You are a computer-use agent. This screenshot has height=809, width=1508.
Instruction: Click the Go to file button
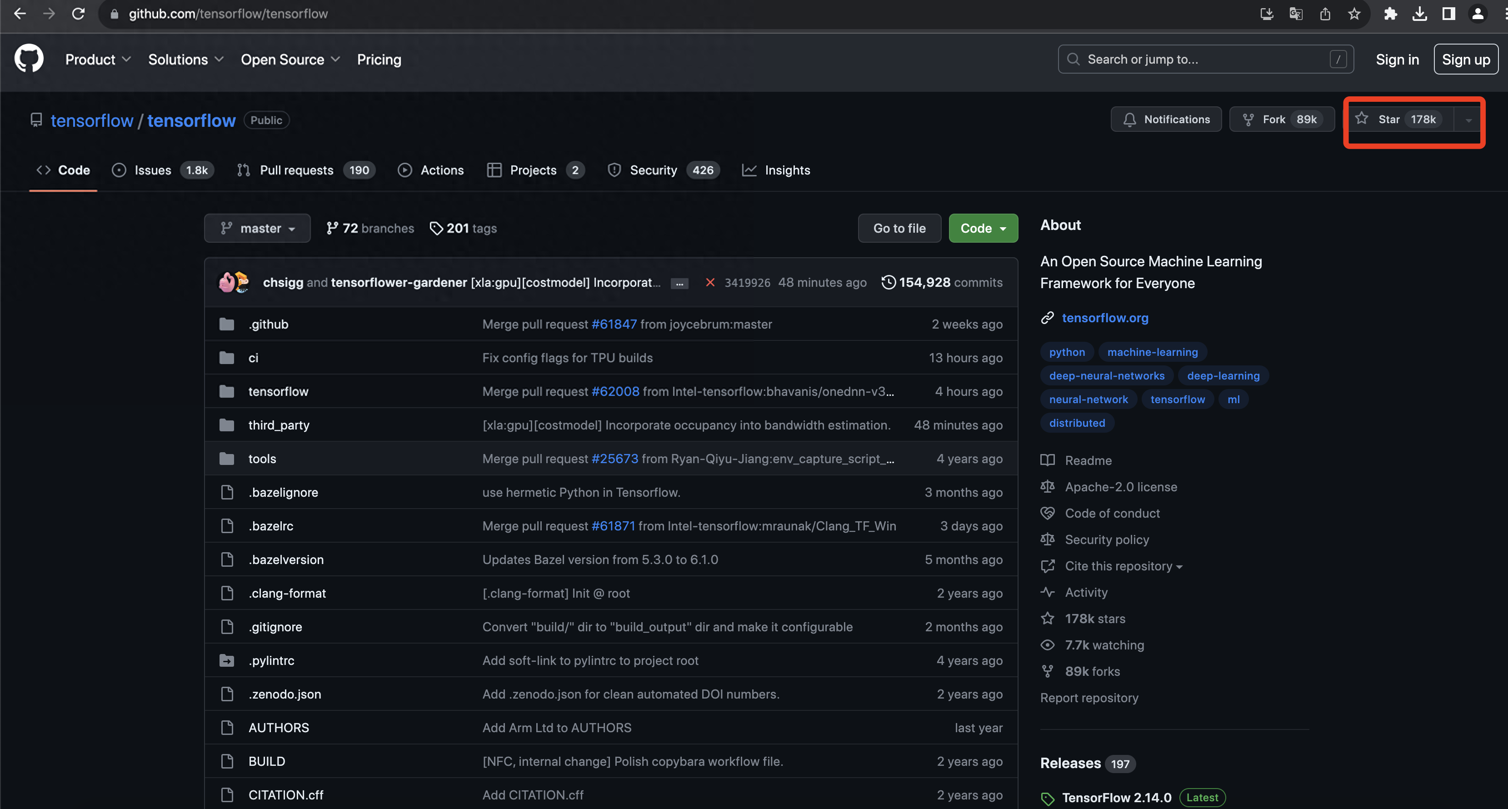coord(899,228)
